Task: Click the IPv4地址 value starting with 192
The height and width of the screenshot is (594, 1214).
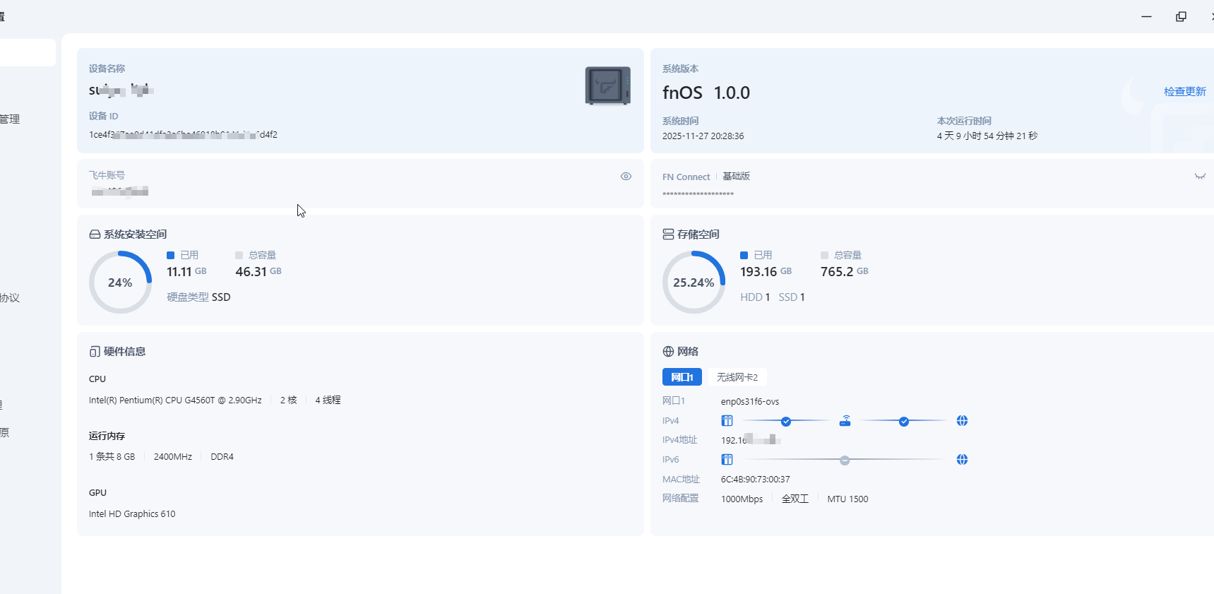Action: (x=751, y=440)
